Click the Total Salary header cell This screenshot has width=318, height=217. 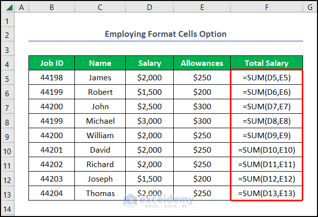(x=266, y=63)
